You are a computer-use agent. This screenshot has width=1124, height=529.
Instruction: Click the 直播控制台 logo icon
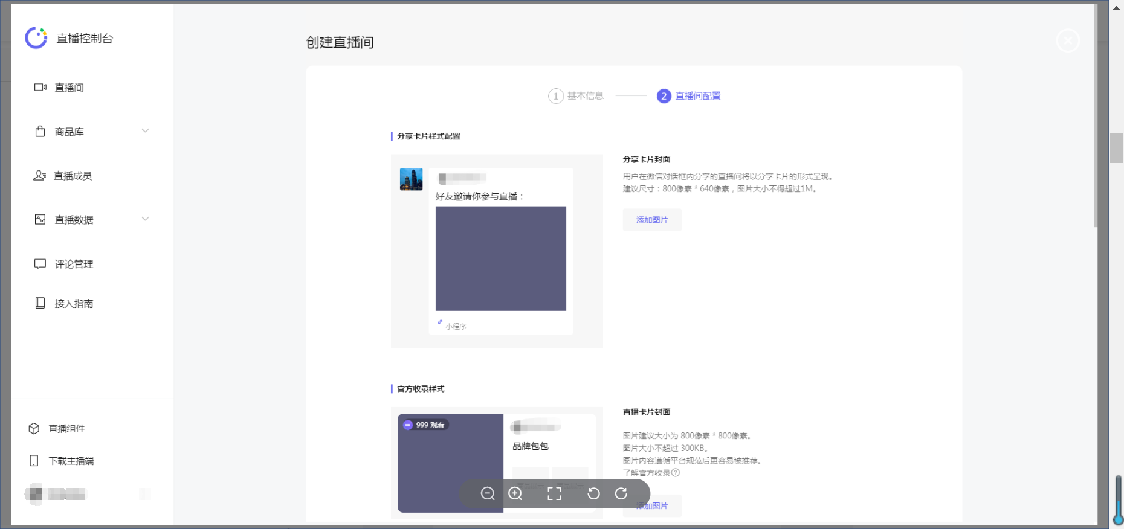[36, 38]
